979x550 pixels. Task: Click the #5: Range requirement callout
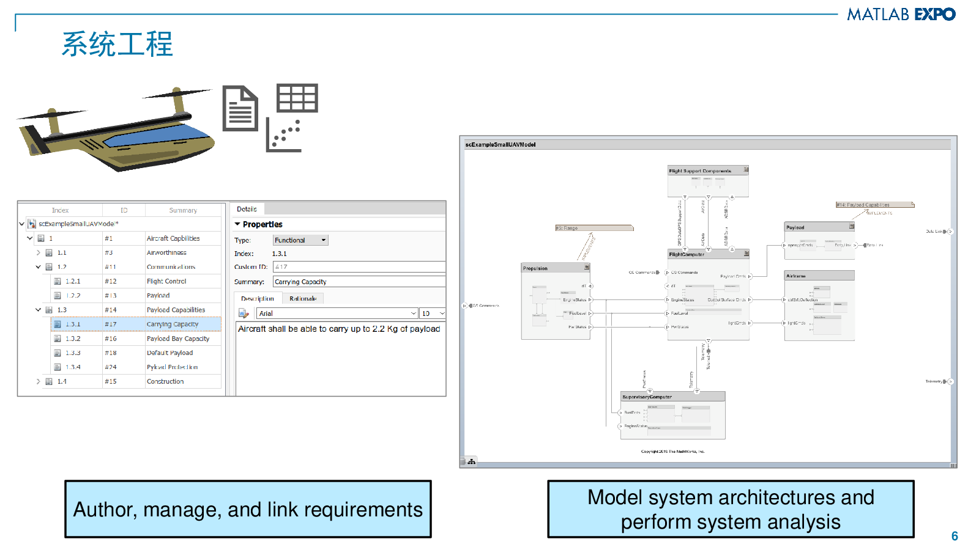[x=594, y=228]
